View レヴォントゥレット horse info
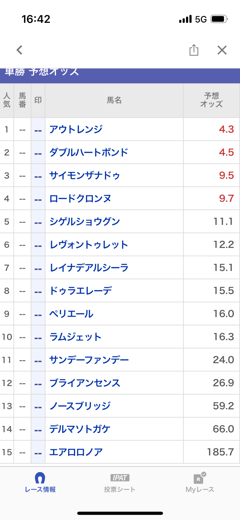The height and width of the screenshot is (520, 240). 89,245
